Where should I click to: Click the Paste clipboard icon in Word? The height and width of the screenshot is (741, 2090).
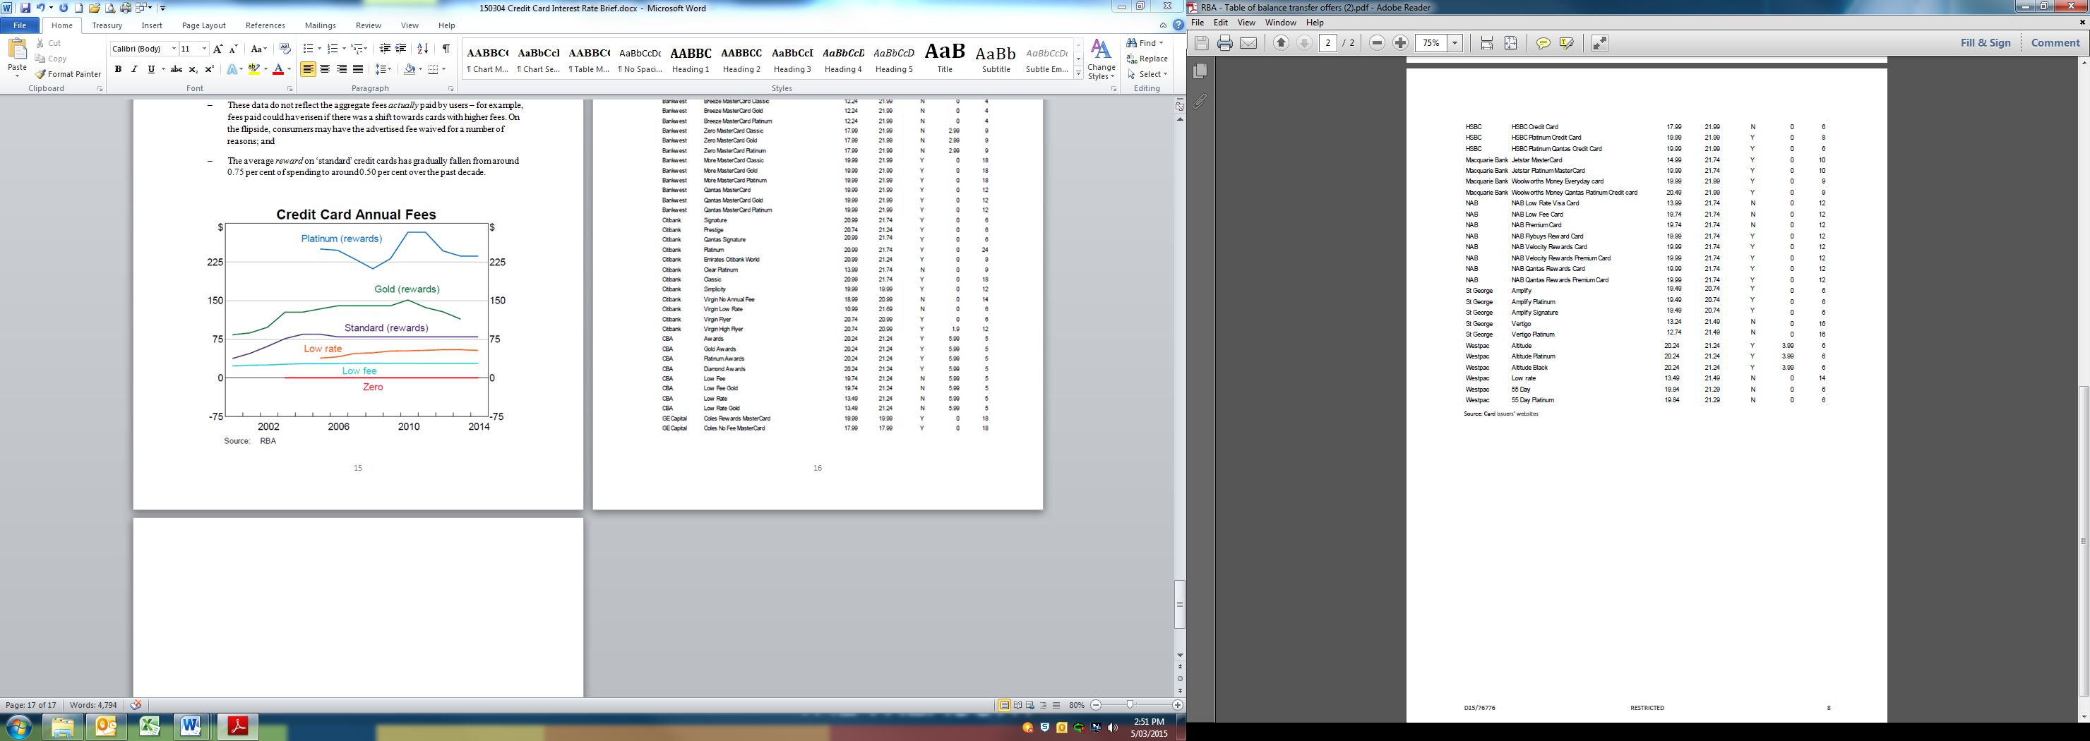[17, 50]
